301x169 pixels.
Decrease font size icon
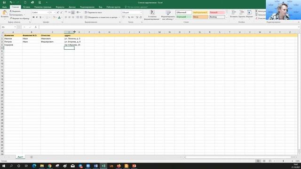click(61, 13)
